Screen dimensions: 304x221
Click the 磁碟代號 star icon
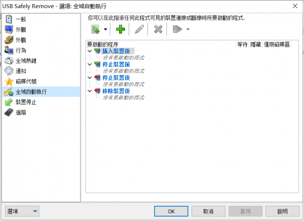click(x=9, y=82)
